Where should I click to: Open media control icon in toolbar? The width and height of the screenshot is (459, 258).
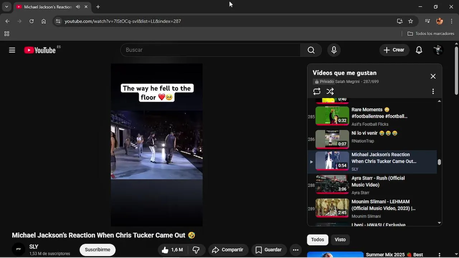pos(427,21)
